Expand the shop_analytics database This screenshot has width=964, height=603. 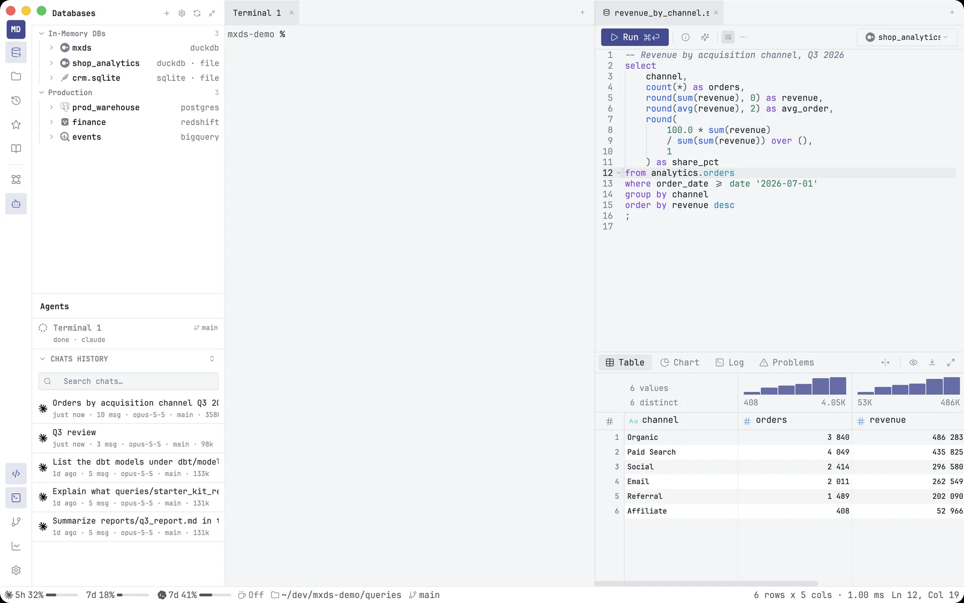[x=51, y=63]
